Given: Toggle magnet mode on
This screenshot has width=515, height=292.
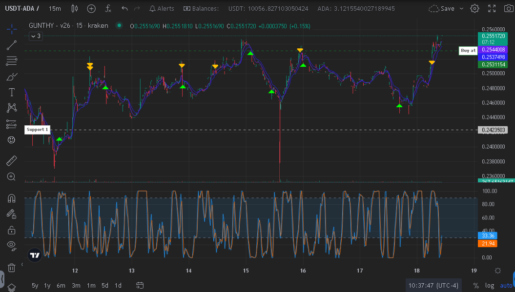Looking at the screenshot, I should [x=12, y=198].
